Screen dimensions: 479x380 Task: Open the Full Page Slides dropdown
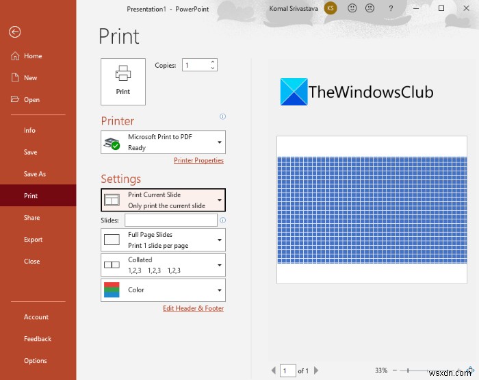tap(163, 240)
